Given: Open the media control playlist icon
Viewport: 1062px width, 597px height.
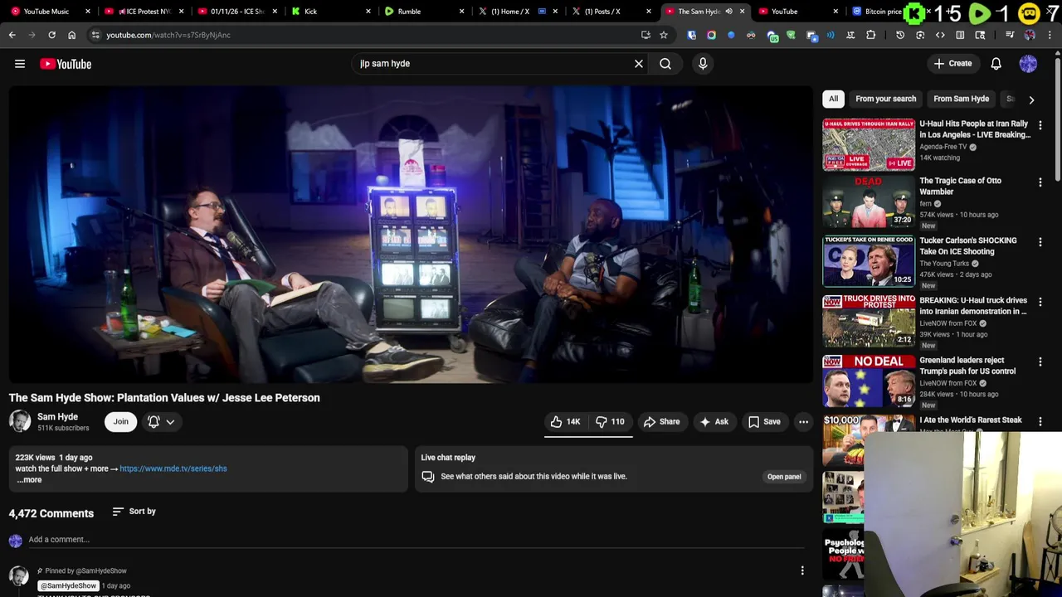Looking at the screenshot, I should point(1010,35).
